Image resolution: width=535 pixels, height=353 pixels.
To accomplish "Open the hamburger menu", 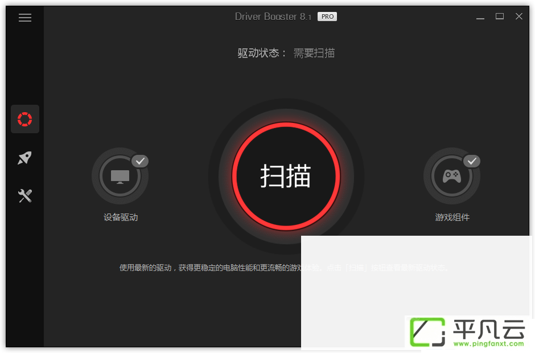I will (x=25, y=18).
